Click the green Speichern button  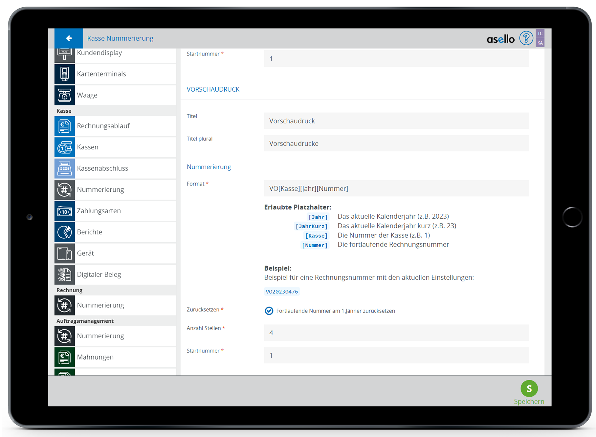(x=529, y=389)
